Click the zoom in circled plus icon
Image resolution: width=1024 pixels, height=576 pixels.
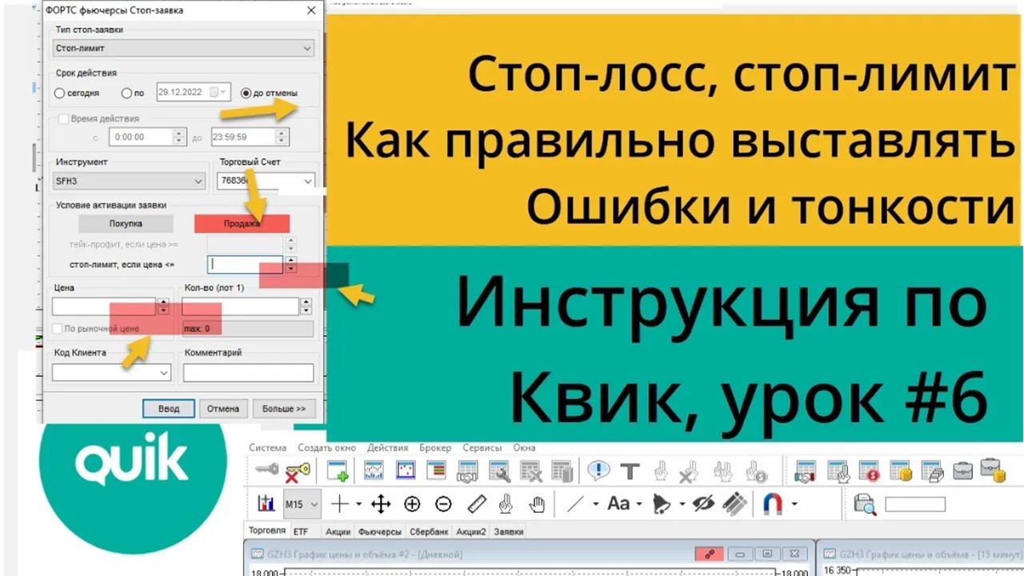(412, 504)
